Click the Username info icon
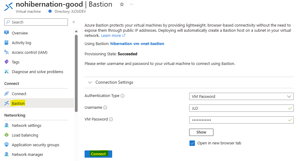The height and width of the screenshot is (161, 298). (105, 108)
